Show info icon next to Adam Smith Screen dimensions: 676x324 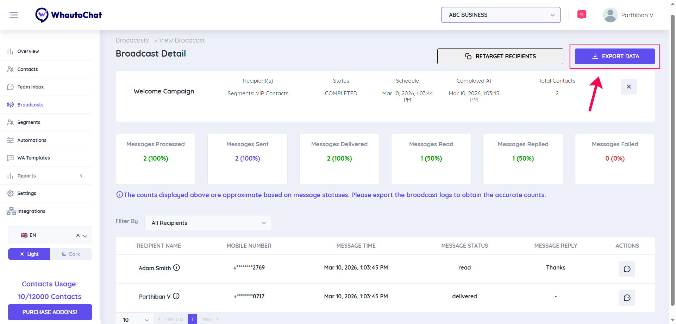pos(177,268)
